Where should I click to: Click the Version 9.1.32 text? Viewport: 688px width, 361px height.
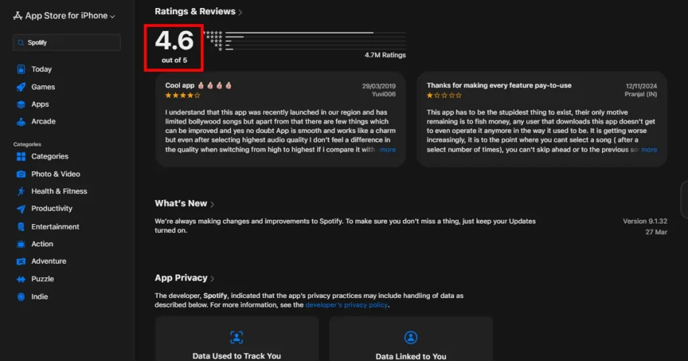[x=644, y=221]
